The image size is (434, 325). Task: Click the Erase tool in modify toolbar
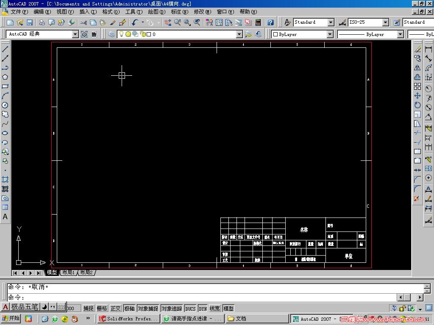coord(417,49)
